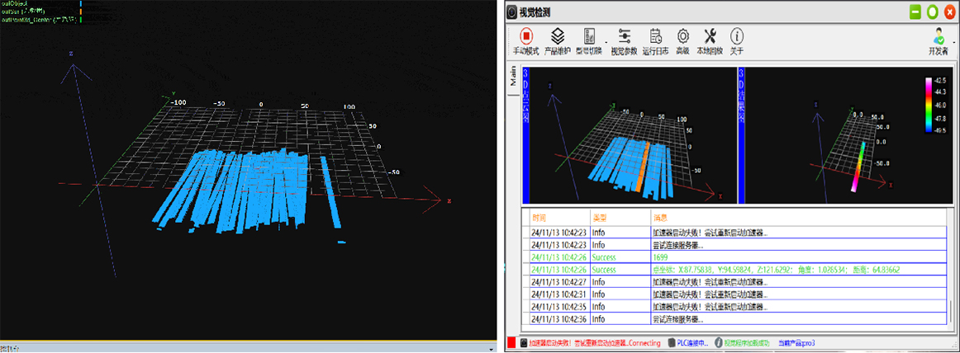Click the 时间 column header
960x353 pixels.
click(539, 218)
